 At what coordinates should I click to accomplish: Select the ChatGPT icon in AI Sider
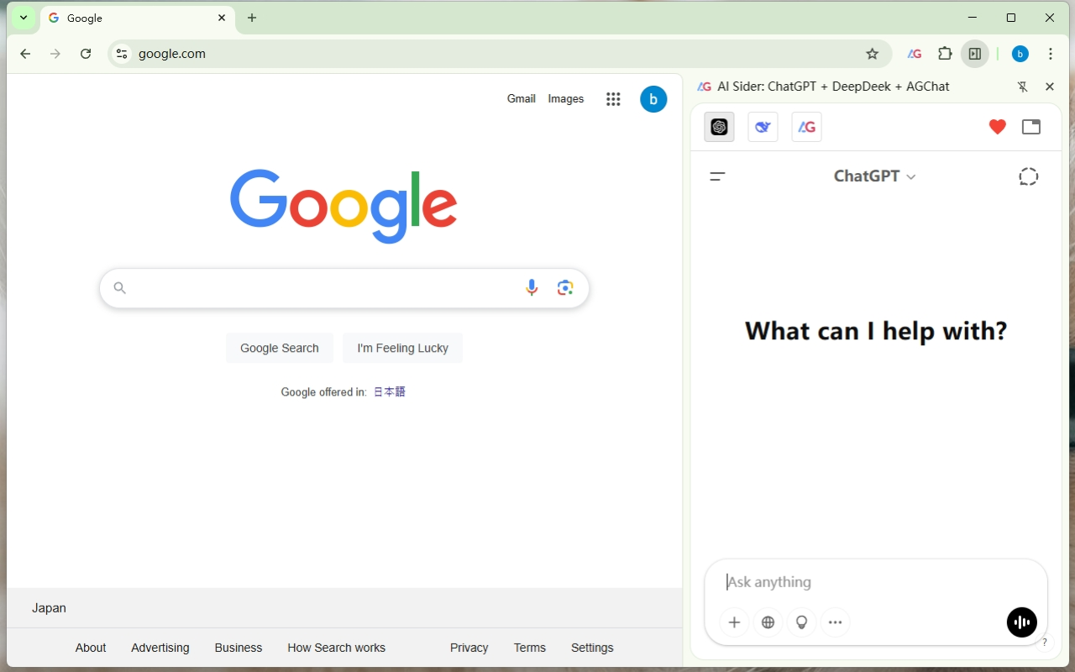pyautogui.click(x=719, y=127)
